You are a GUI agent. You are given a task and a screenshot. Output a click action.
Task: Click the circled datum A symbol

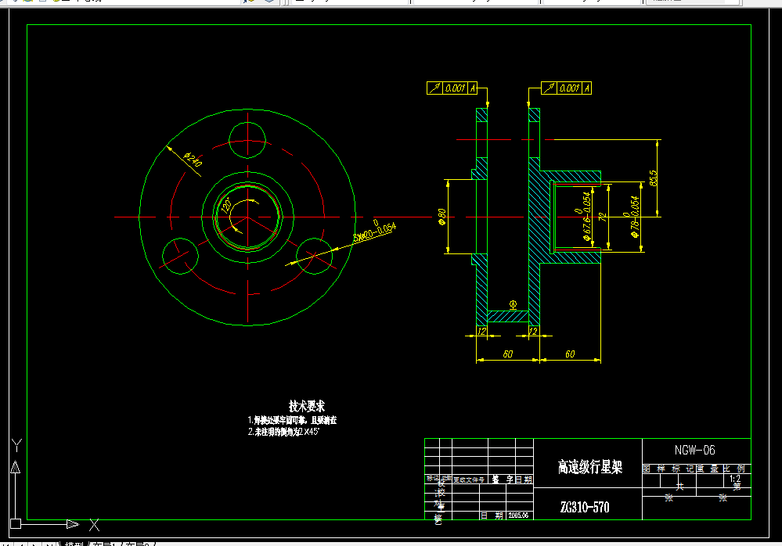513,304
